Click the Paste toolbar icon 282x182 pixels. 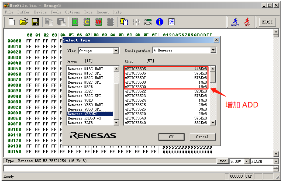61,22
